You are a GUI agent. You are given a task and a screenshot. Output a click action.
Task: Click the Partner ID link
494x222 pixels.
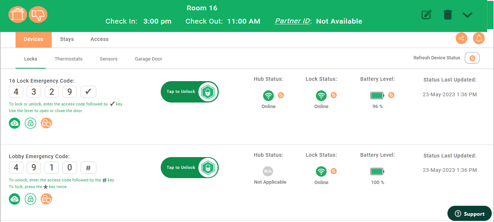click(292, 21)
